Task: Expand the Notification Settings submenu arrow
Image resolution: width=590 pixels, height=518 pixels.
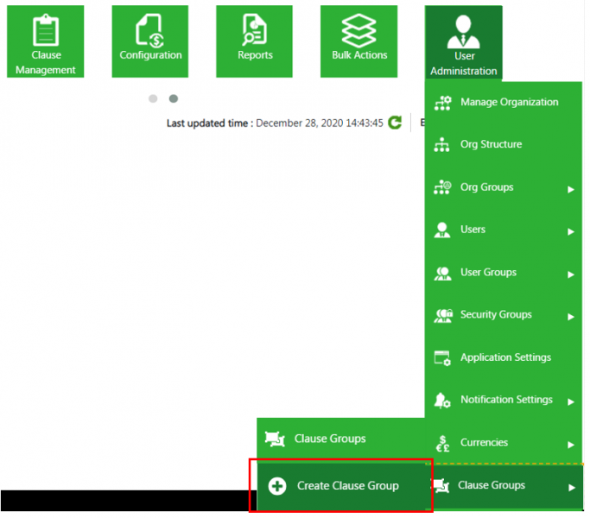Action: 570,401
